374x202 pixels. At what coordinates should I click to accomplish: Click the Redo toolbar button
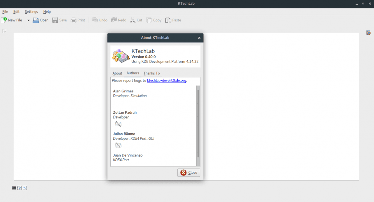coord(118,20)
